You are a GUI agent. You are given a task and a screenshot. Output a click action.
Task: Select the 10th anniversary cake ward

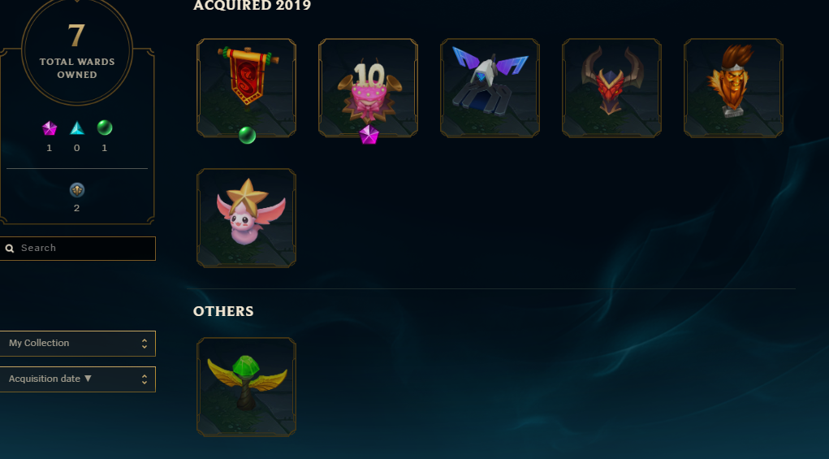point(368,88)
